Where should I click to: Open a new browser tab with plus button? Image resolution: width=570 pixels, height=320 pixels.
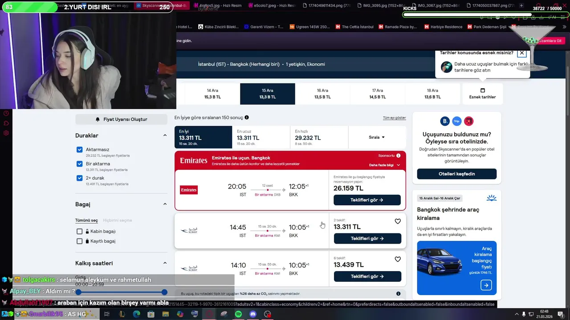click(521, 5)
